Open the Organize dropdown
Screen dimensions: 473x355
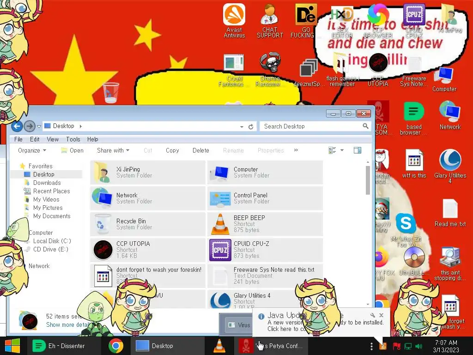(32, 150)
